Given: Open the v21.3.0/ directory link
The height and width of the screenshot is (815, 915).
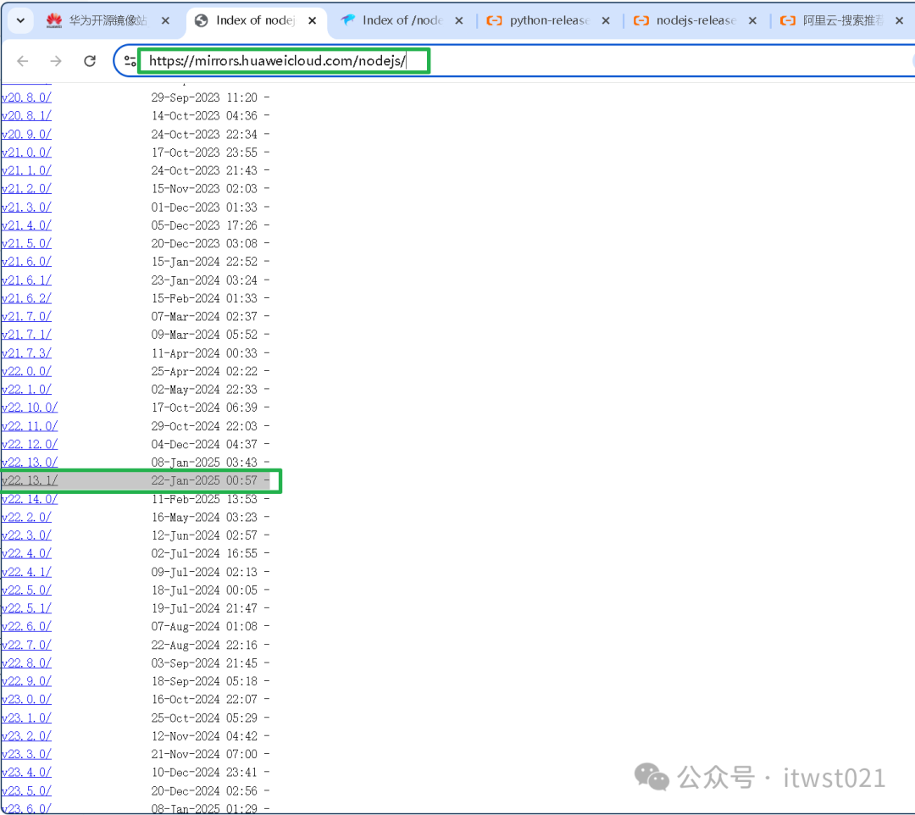Looking at the screenshot, I should click(26, 207).
